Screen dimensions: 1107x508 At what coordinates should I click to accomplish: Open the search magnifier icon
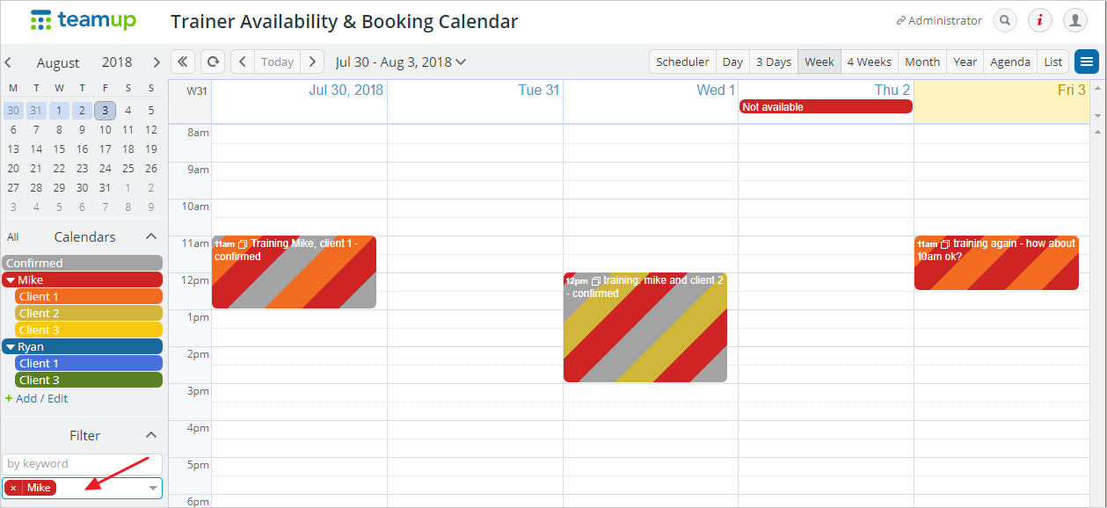coord(1005,20)
